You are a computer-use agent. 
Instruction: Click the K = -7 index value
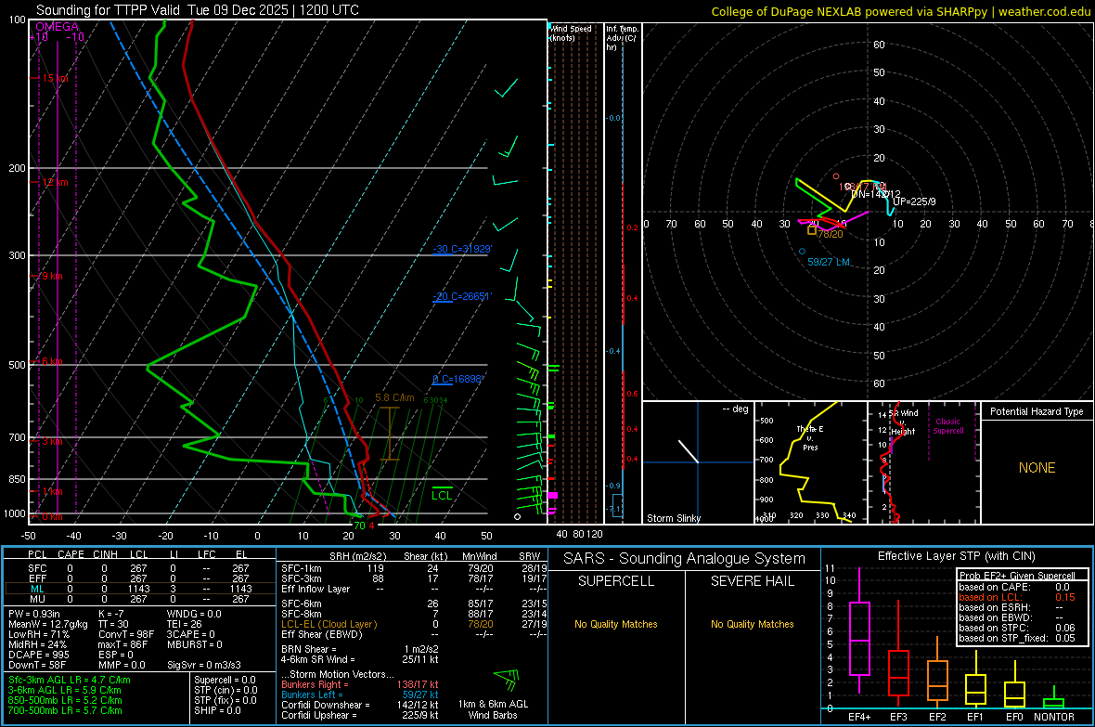tap(111, 614)
